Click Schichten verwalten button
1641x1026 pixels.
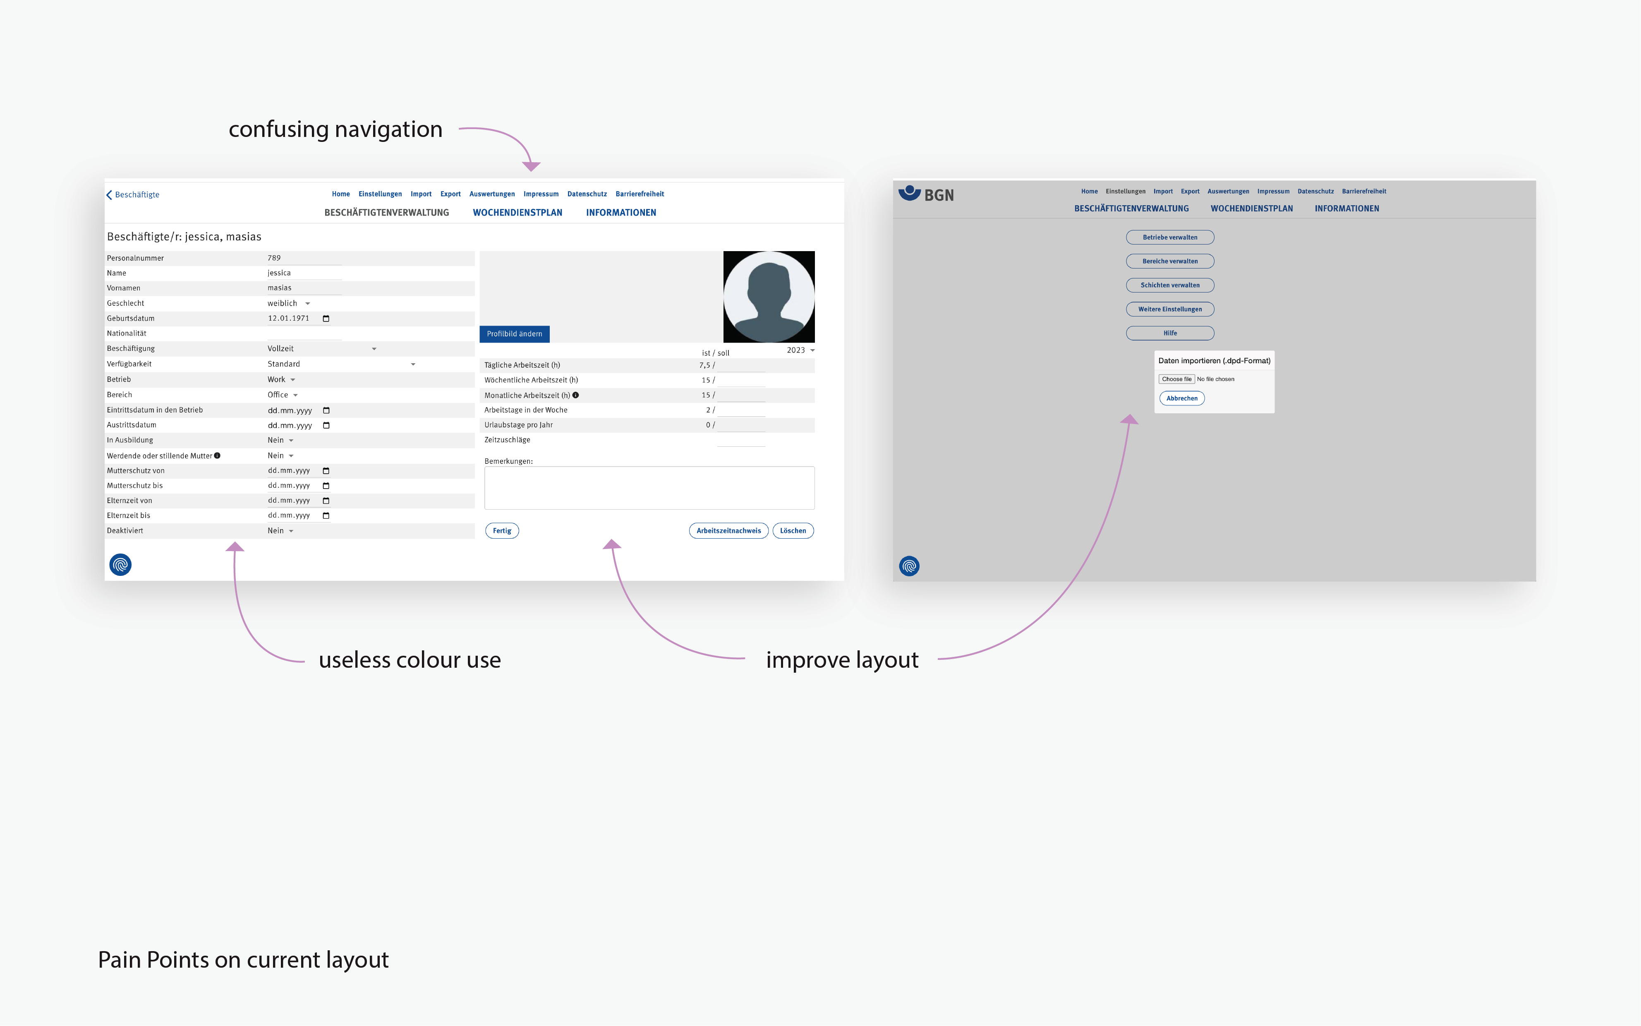pyautogui.click(x=1169, y=285)
